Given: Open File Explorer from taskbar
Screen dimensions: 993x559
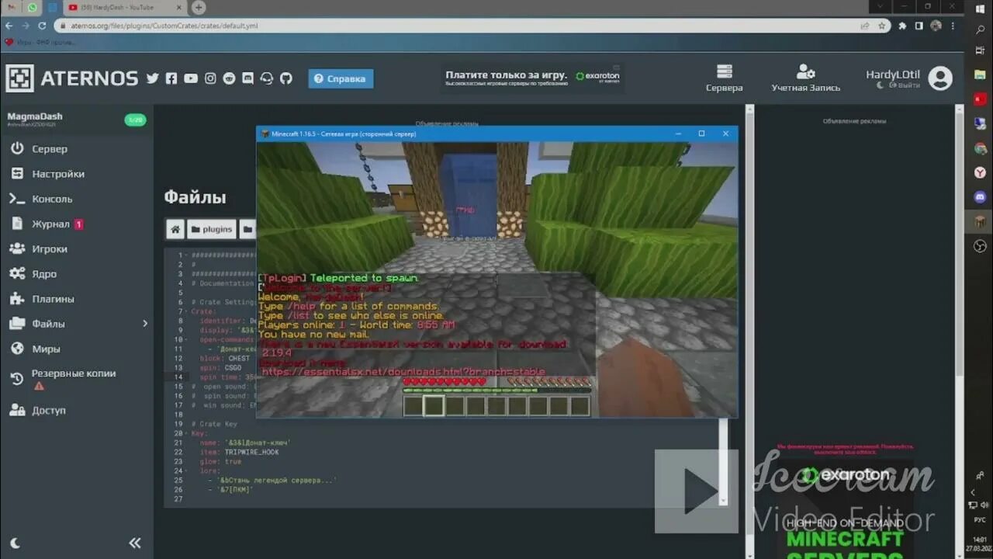Looking at the screenshot, I should tap(980, 75).
